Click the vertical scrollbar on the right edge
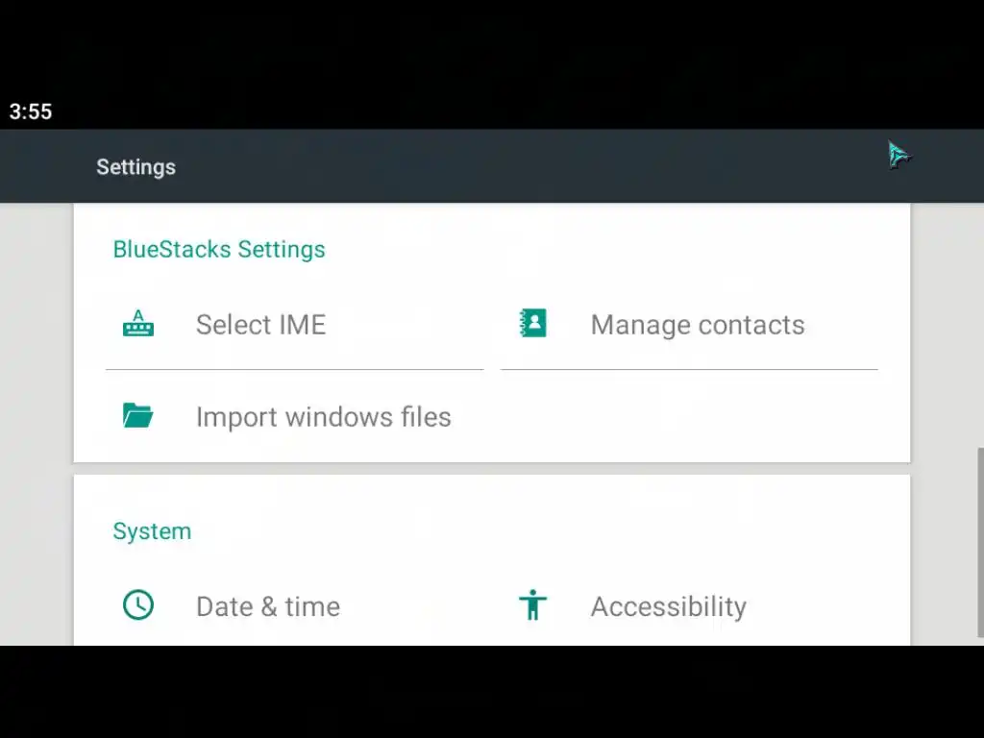The height and width of the screenshot is (738, 984). click(979, 540)
